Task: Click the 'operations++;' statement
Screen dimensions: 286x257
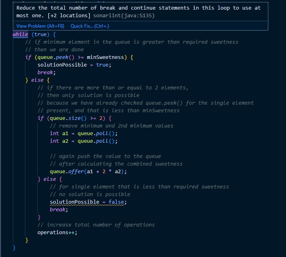Action: pos(57,233)
